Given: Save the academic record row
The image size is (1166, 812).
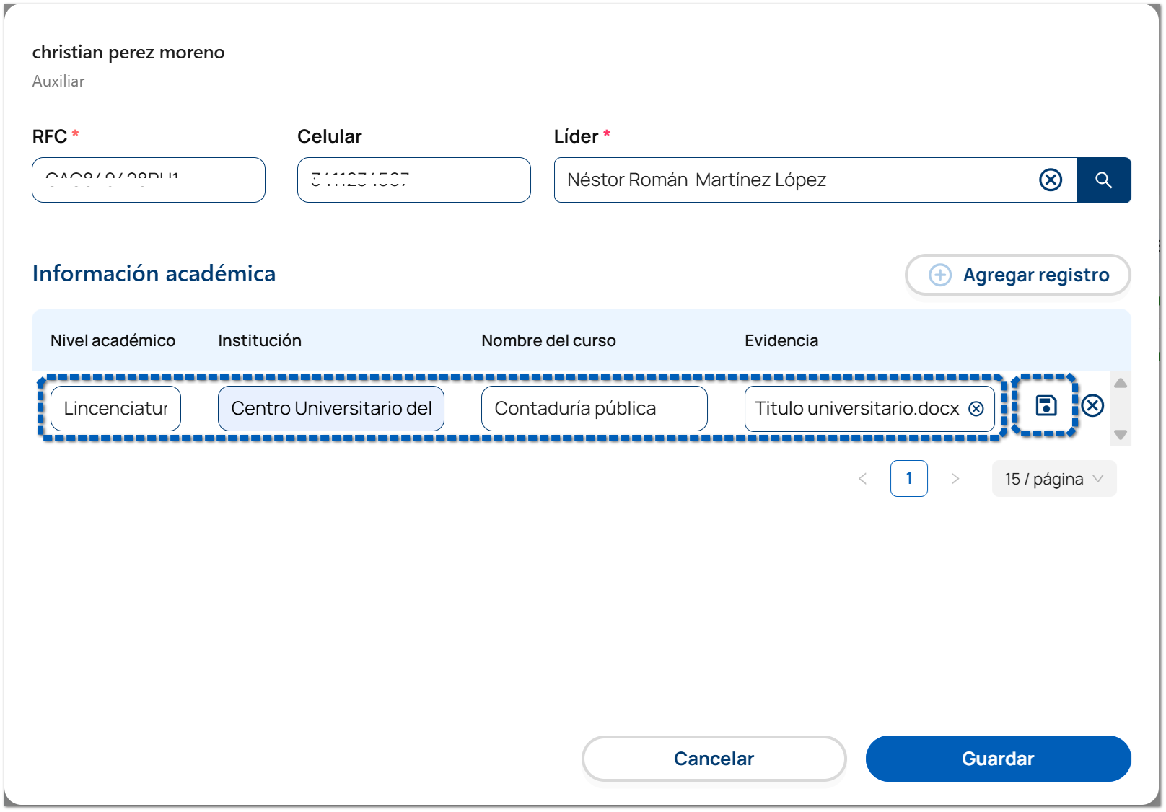Looking at the screenshot, I should pos(1046,406).
